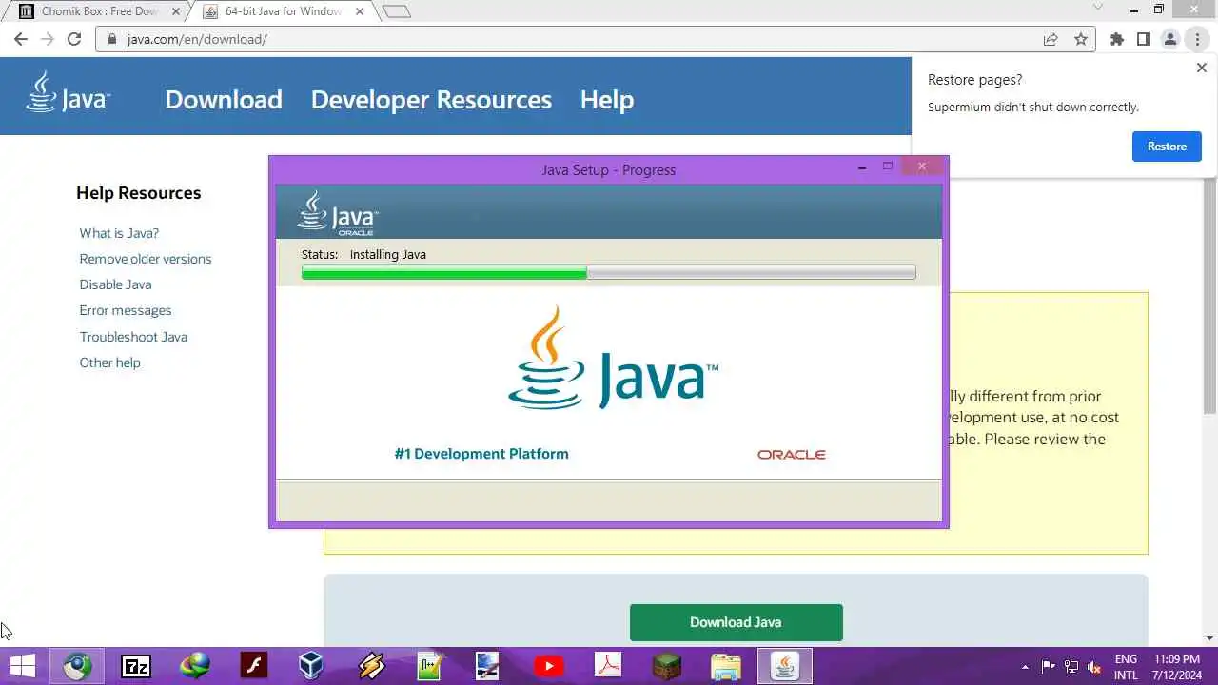Open the browser three-dot menu

click(1197, 39)
